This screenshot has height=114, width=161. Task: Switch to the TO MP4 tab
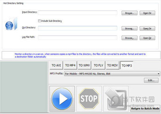[70, 65]
